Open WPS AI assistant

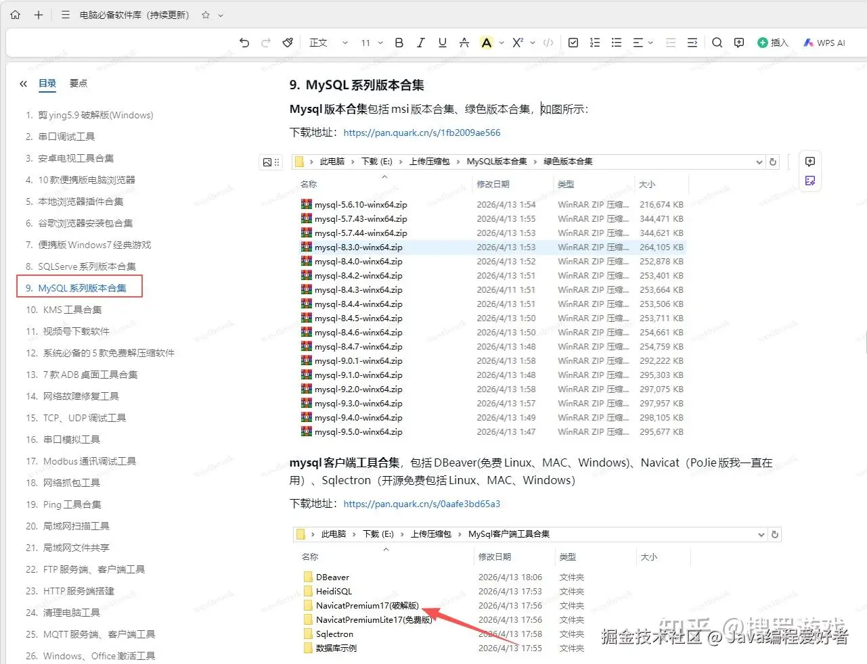pos(824,43)
